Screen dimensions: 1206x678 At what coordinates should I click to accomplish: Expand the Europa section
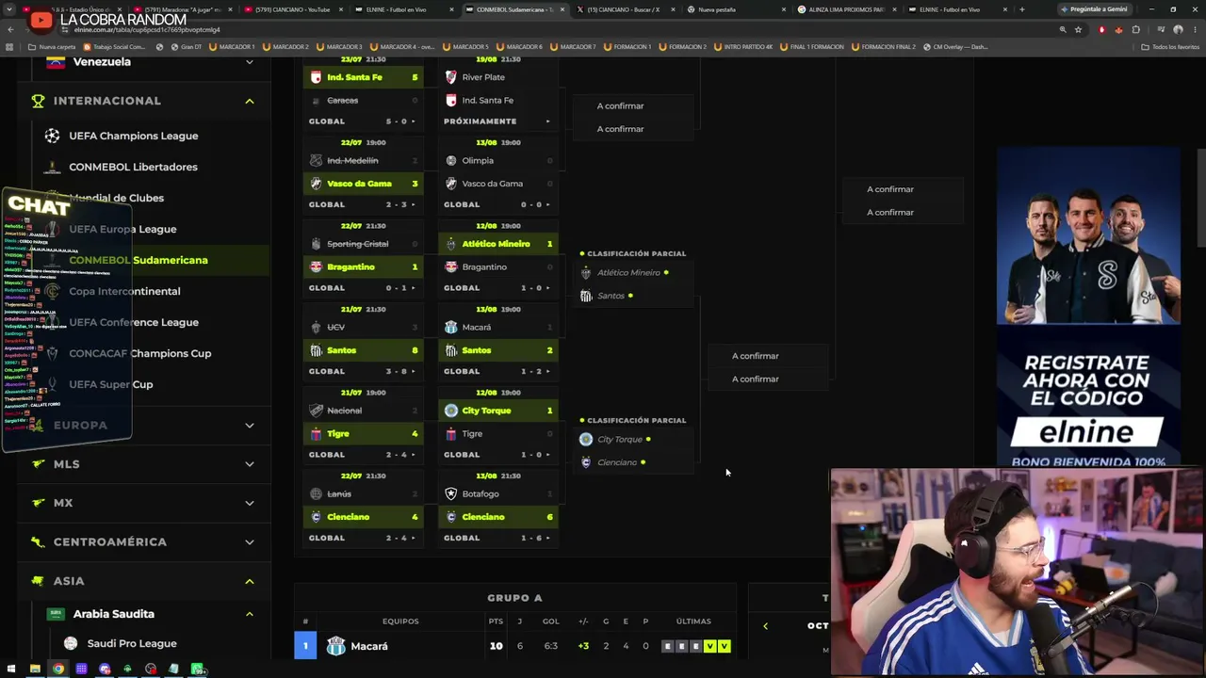[250, 425]
